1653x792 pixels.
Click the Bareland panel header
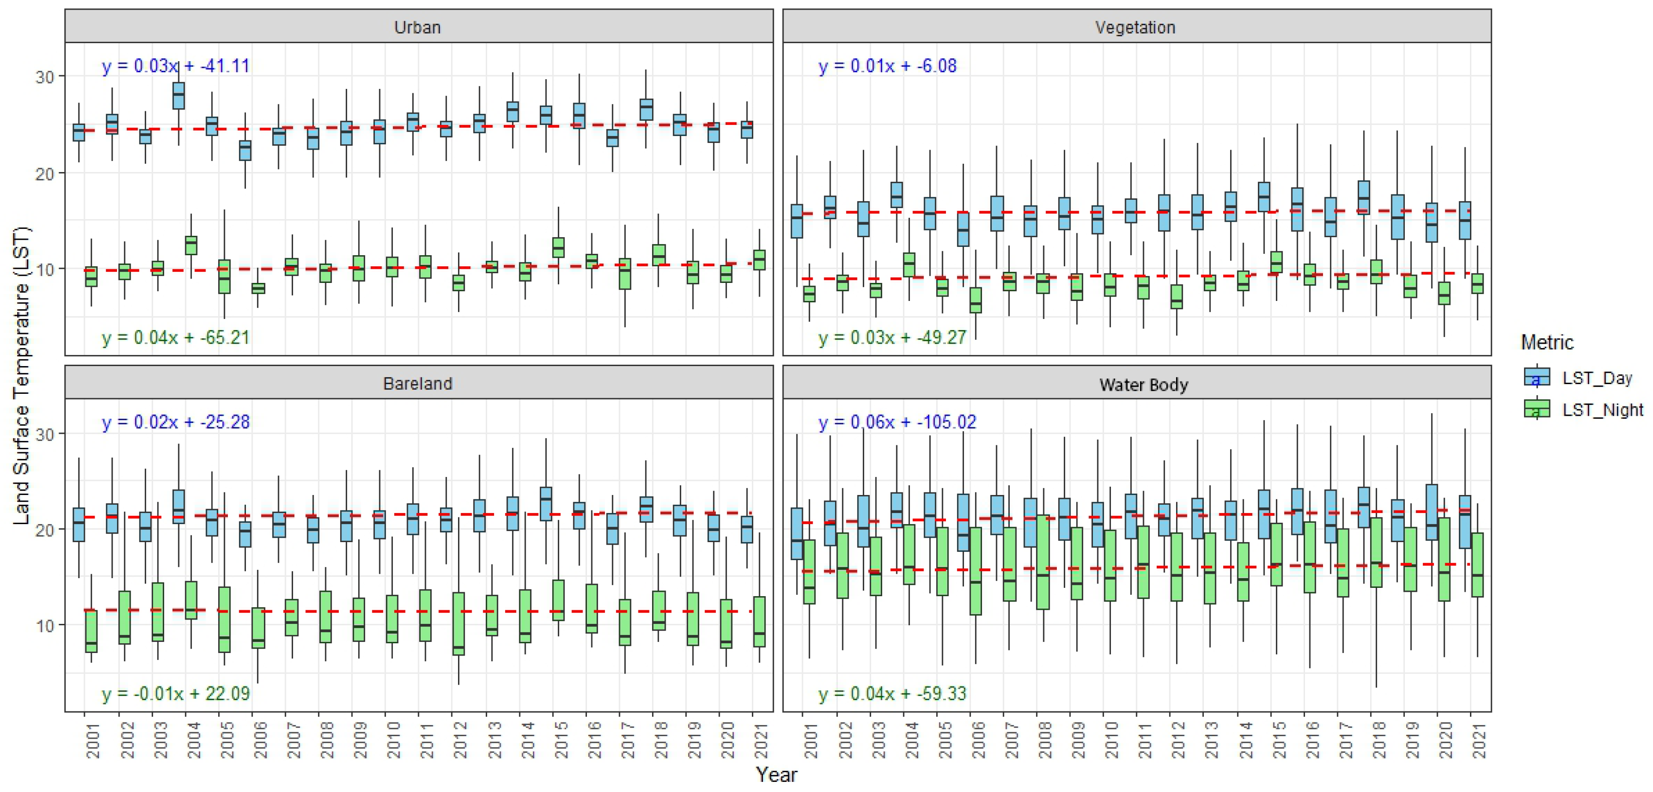418,383
